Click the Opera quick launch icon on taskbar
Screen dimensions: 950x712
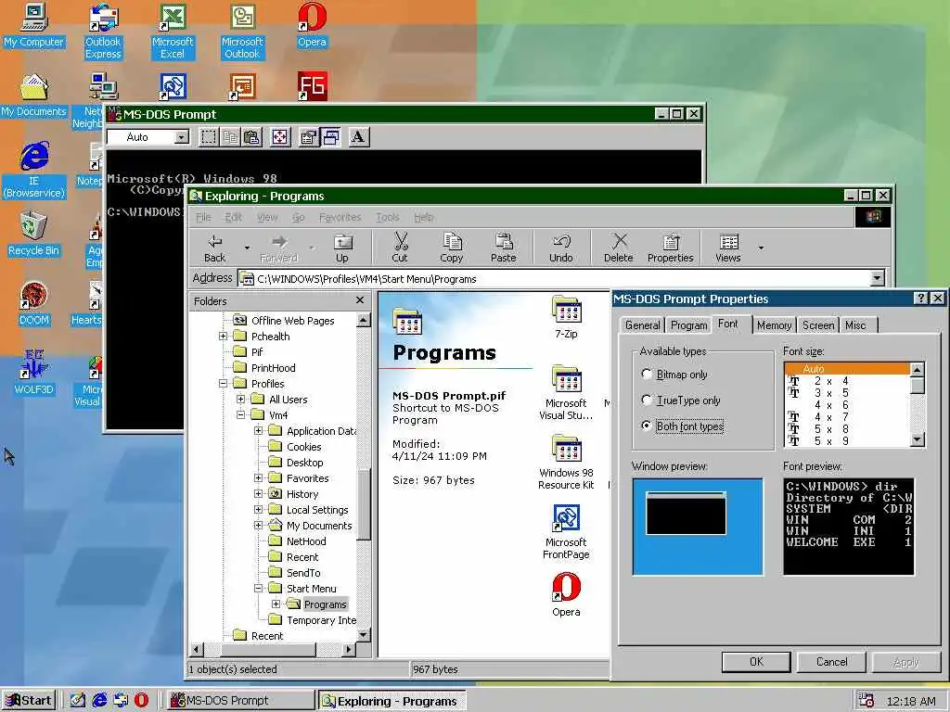pyautogui.click(x=141, y=701)
